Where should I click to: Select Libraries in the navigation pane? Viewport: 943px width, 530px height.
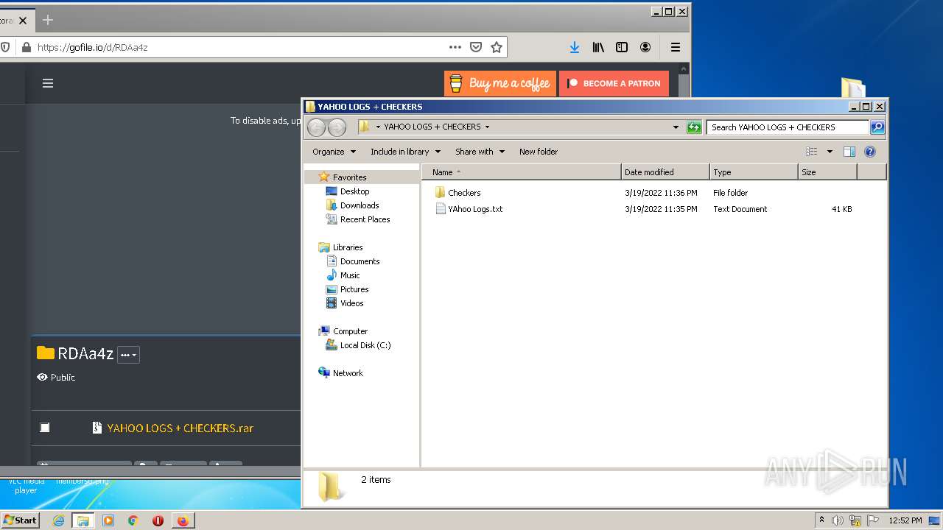347,247
